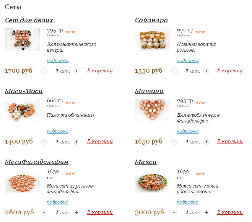Increase quantity for Макси set
This screenshot has width=252, height=222.
pos(206,212)
